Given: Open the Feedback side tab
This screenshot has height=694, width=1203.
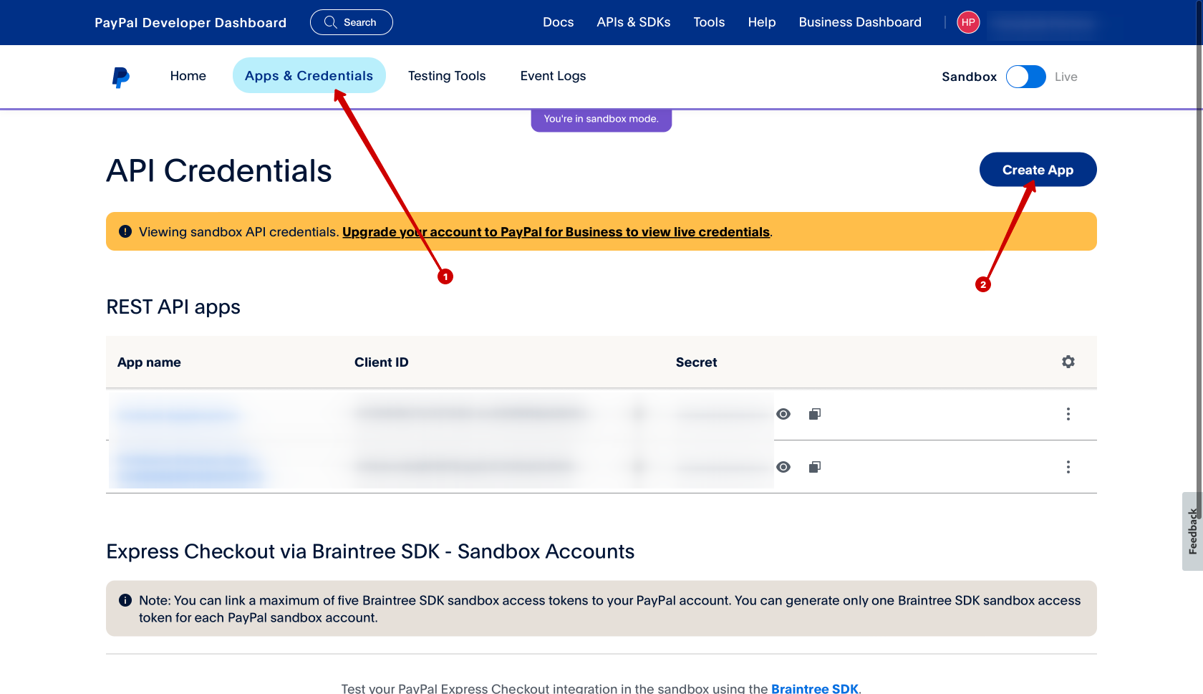Looking at the screenshot, I should [1192, 531].
